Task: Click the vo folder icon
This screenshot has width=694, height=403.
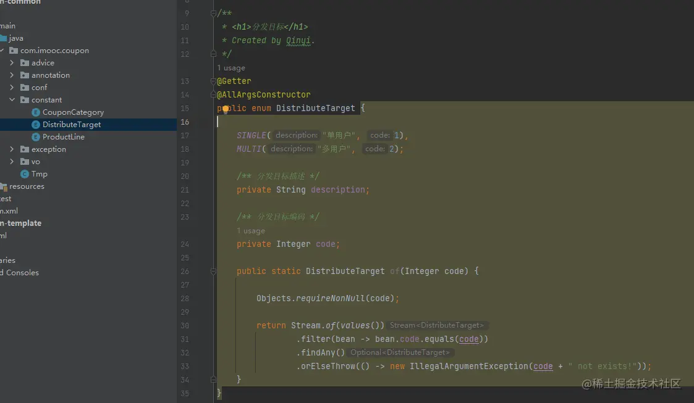Action: (x=25, y=162)
